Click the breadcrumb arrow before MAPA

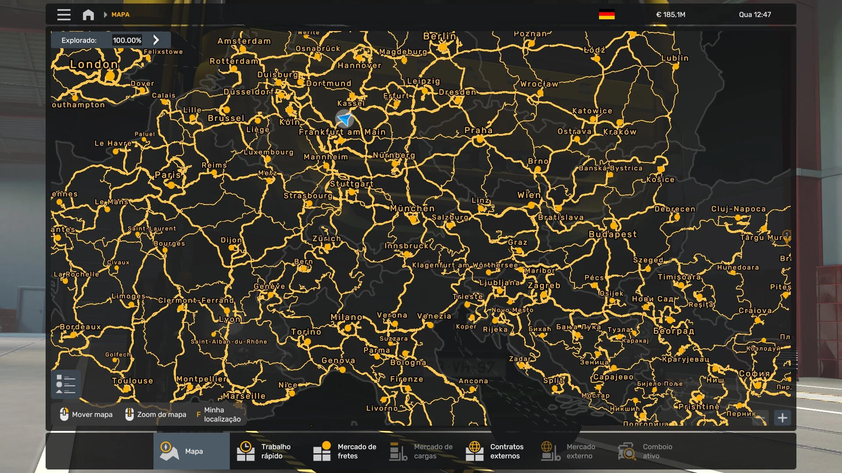pos(105,14)
